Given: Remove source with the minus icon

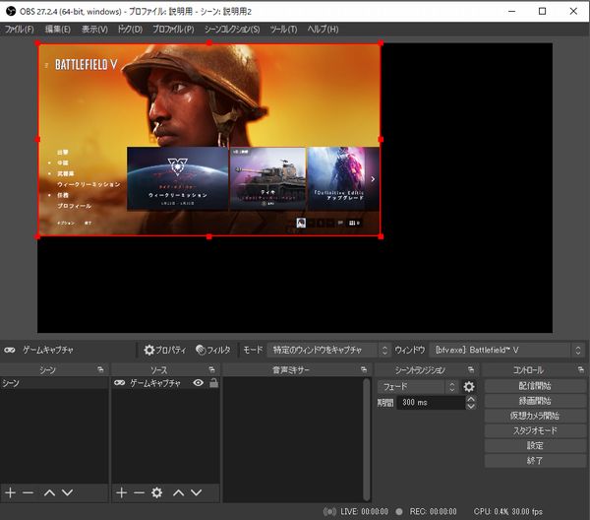Looking at the screenshot, I should (x=139, y=492).
